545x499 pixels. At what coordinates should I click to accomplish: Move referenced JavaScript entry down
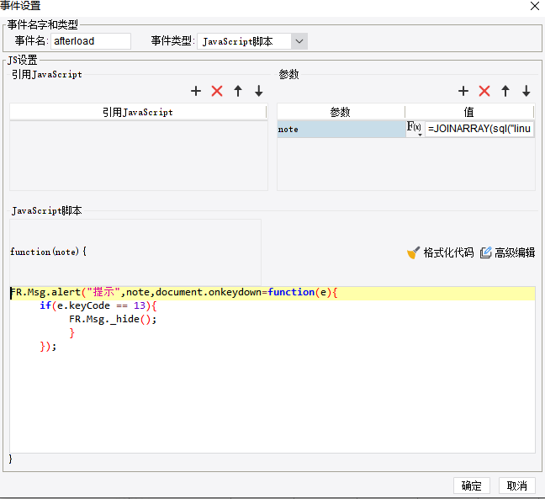tap(259, 91)
